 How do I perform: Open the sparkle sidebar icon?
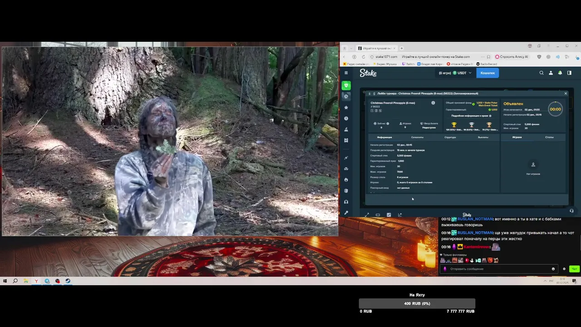click(346, 158)
